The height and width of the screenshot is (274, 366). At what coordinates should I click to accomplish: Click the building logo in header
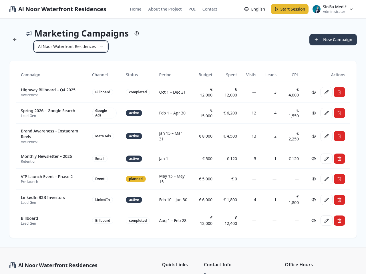[x=13, y=9]
